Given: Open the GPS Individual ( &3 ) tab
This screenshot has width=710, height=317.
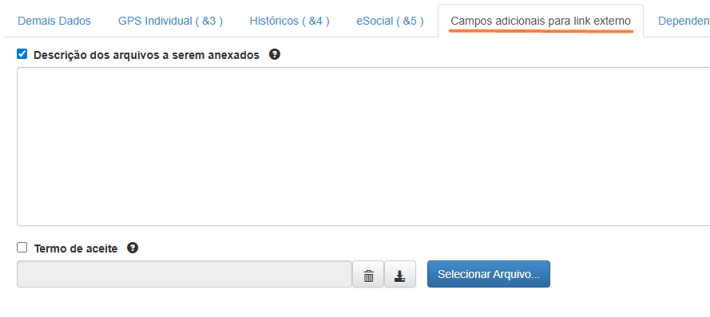Looking at the screenshot, I should pyautogui.click(x=170, y=21).
